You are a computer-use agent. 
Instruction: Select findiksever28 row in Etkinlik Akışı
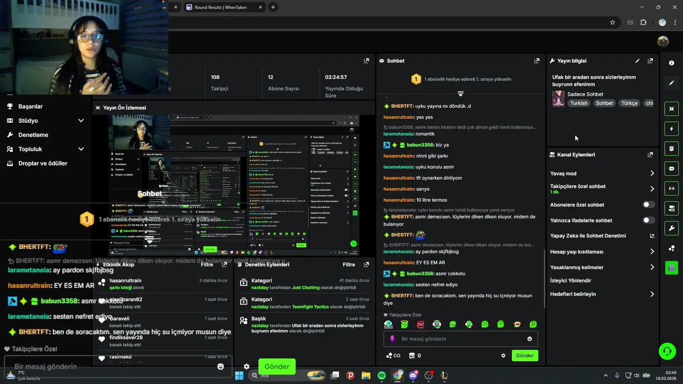pos(163,341)
